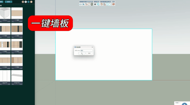Click the first icon in the floating toolbar
The height and width of the screenshot is (105, 190).
coord(80,4)
